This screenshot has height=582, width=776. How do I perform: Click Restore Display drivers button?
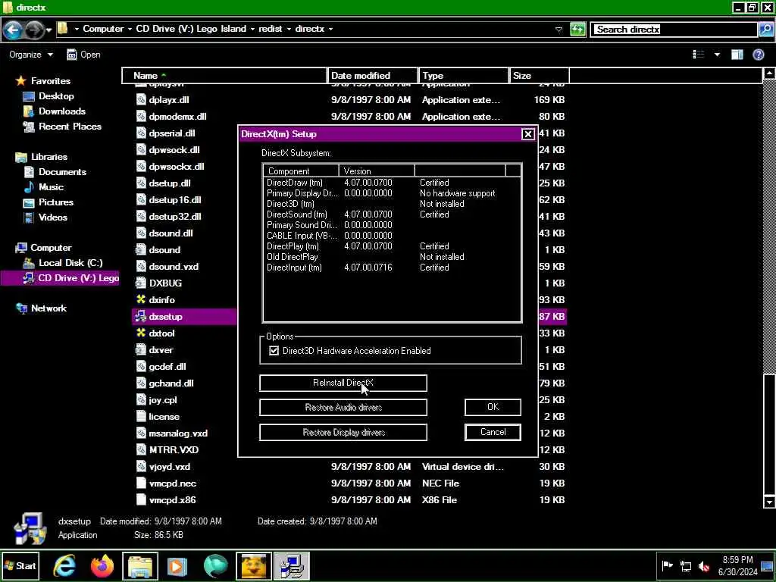[343, 432]
